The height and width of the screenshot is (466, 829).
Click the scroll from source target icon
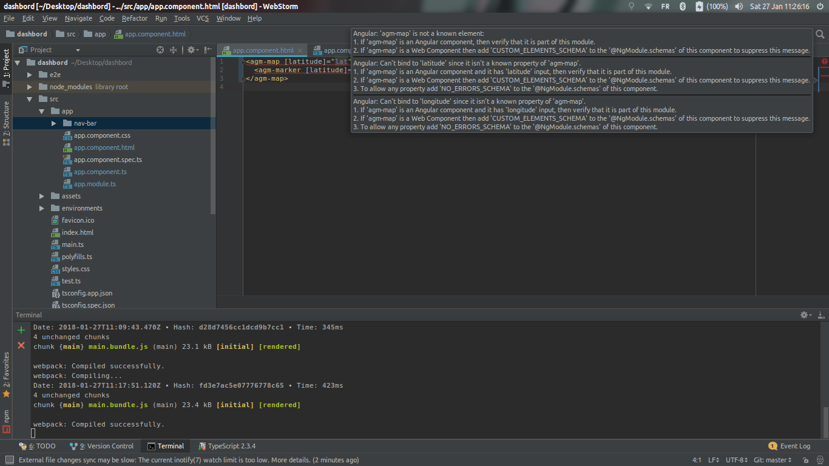pos(160,50)
